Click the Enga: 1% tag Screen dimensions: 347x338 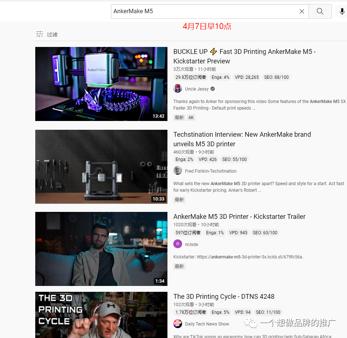click(x=215, y=233)
